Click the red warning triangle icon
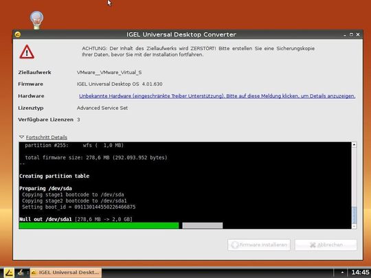This screenshot has width=371, height=278. click(27, 52)
